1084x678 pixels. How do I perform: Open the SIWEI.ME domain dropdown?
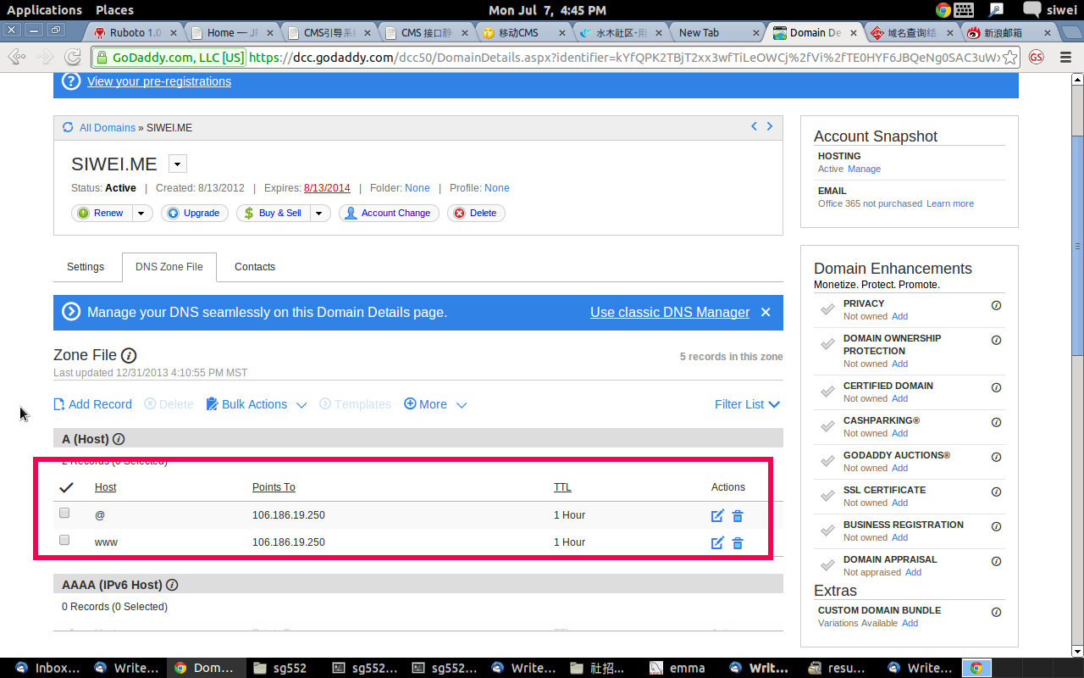tap(175, 163)
